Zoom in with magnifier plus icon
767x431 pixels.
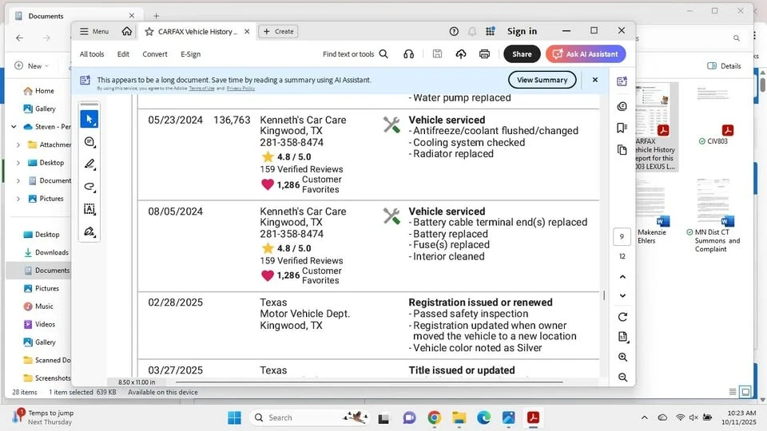(622, 358)
